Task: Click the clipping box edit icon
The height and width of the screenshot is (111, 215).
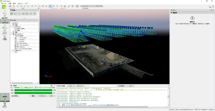Action: (65, 6)
